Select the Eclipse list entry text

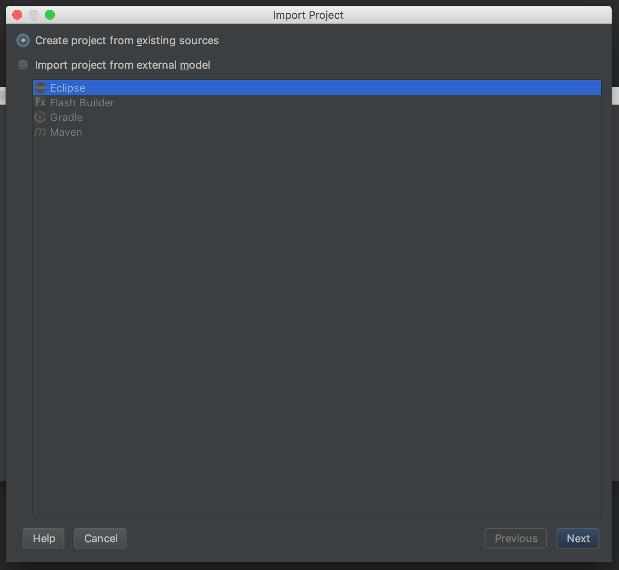[67, 88]
